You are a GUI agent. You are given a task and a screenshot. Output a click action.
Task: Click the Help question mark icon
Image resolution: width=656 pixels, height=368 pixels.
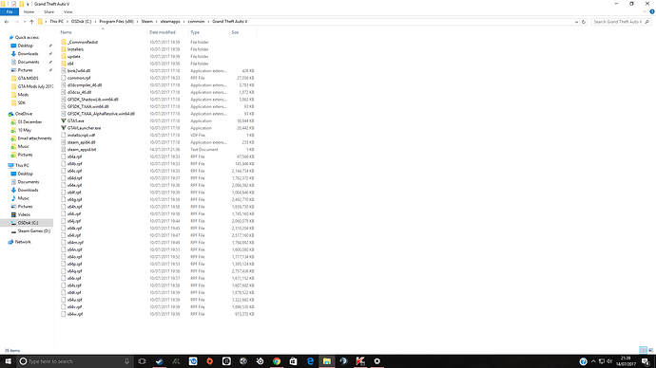pos(652,12)
